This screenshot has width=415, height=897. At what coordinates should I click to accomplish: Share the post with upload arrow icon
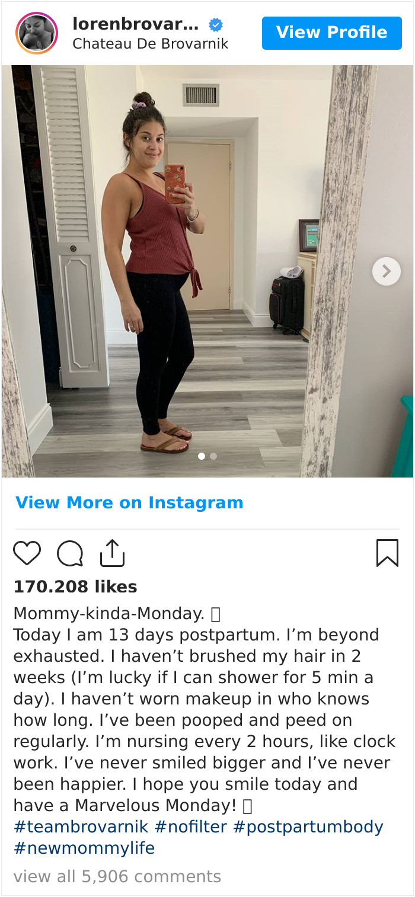point(112,553)
